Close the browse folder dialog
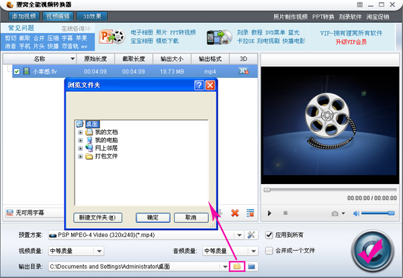Viewport: 403px width, 278px height. pyautogui.click(x=210, y=85)
